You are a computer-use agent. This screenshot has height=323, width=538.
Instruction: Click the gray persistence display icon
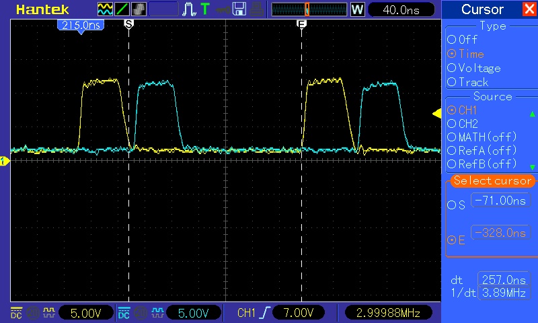pos(139,9)
